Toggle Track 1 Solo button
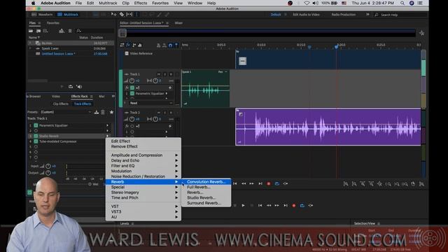This screenshot has width=448, height=252. [165, 74]
